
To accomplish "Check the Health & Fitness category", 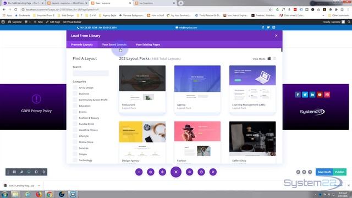I will point(75,130).
